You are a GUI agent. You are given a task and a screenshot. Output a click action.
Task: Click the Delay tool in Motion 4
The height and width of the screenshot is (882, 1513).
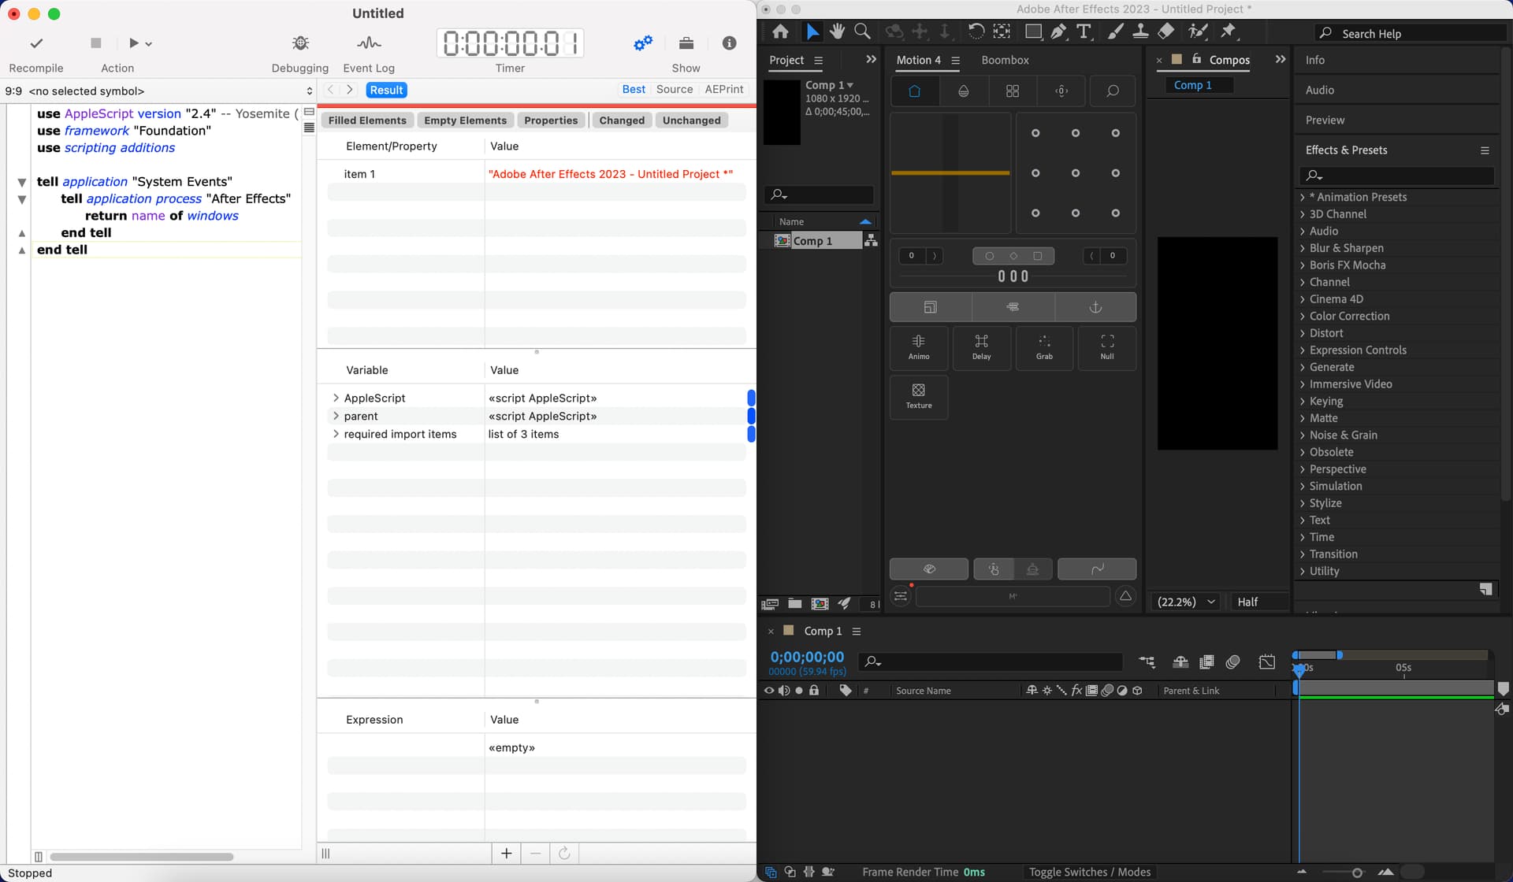point(981,347)
